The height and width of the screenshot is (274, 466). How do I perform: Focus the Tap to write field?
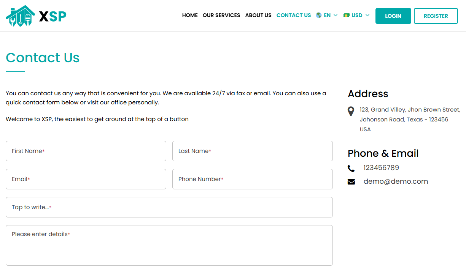click(169, 207)
